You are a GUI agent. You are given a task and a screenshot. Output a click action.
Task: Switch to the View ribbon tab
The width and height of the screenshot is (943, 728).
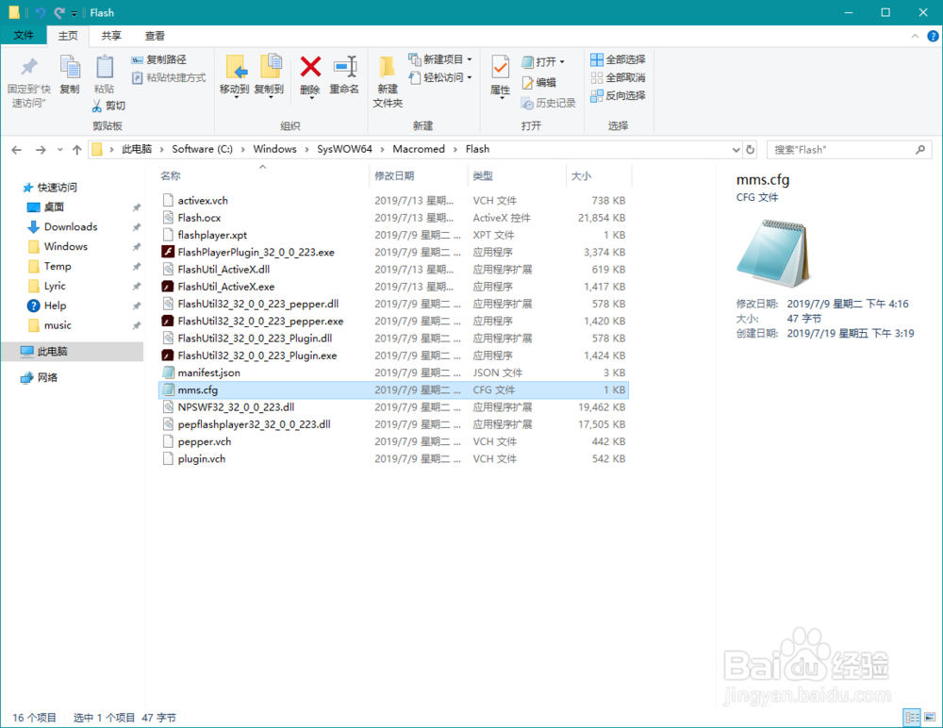pyautogui.click(x=155, y=36)
